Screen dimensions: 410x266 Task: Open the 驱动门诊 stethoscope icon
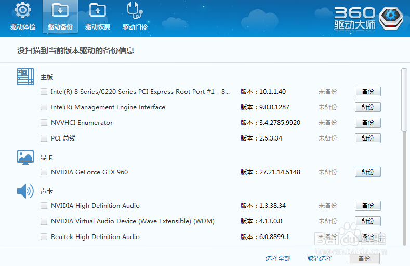[135, 10]
